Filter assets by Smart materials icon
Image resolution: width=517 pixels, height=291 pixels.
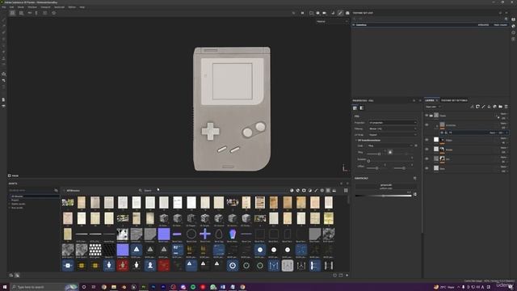298,191
